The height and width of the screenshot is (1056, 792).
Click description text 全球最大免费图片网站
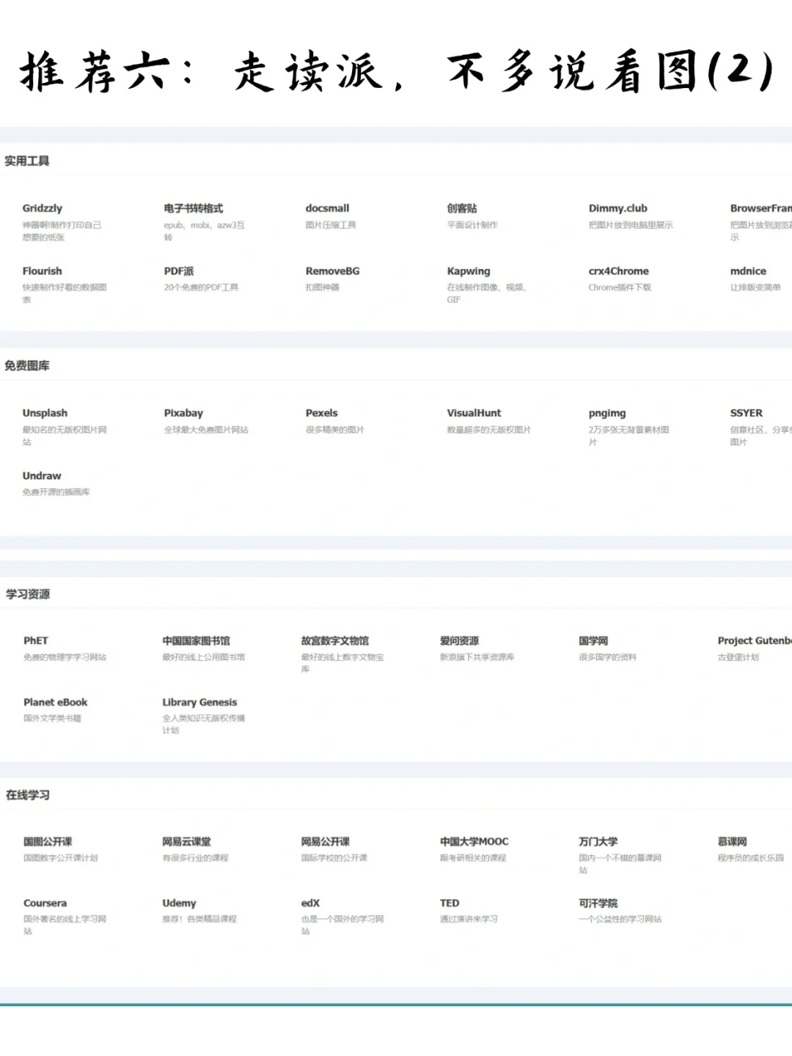pos(206,430)
